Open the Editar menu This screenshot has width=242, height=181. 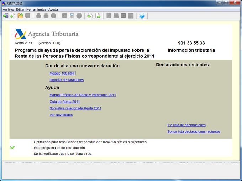(20, 10)
